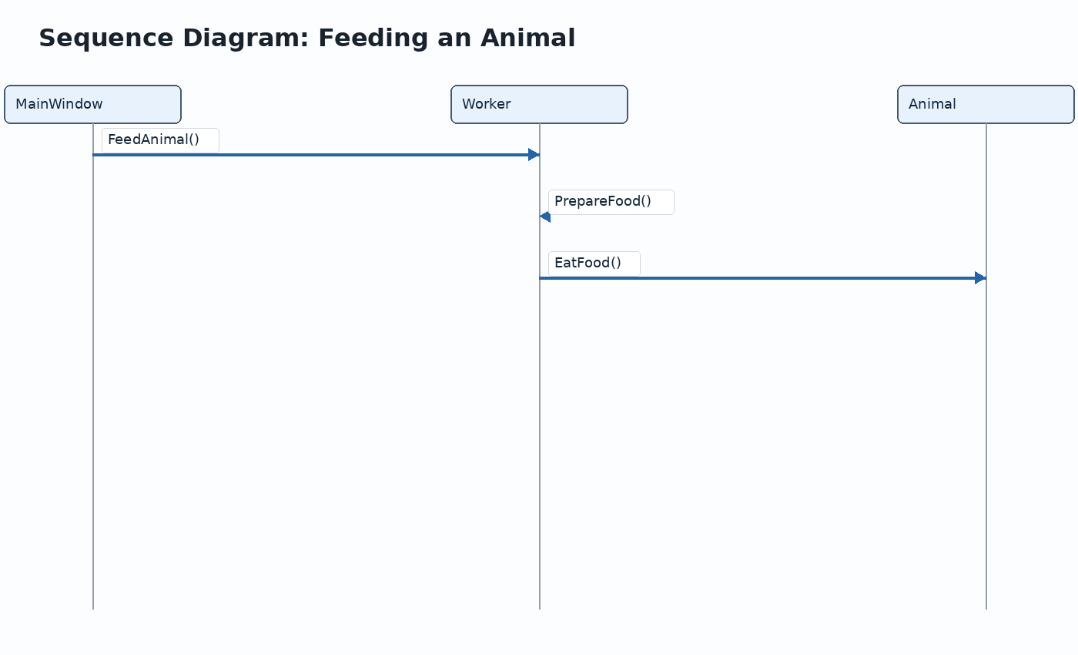1078x655 pixels.
Task: Click the bottom end of Worker lifeline
Action: coord(540,608)
